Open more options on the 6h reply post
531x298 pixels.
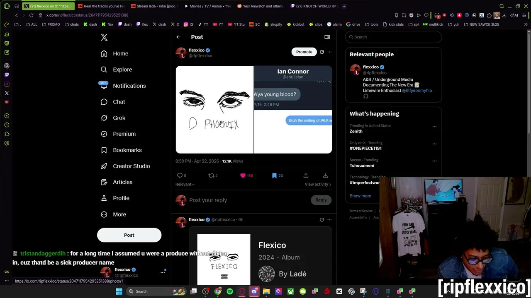[329, 220]
